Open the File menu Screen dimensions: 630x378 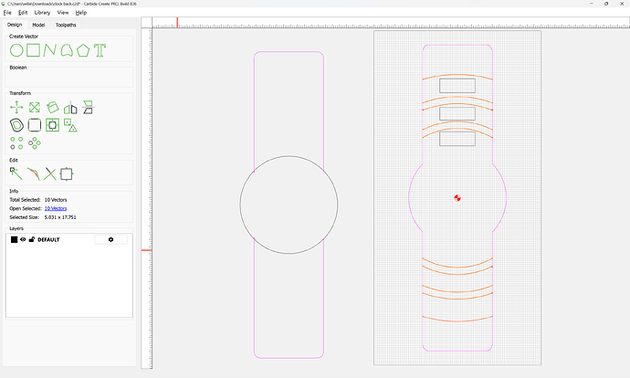(x=8, y=13)
